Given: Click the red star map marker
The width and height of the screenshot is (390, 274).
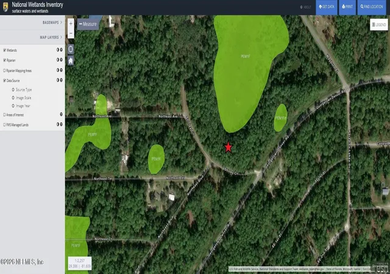Looking at the screenshot, I should pyautogui.click(x=229, y=147).
